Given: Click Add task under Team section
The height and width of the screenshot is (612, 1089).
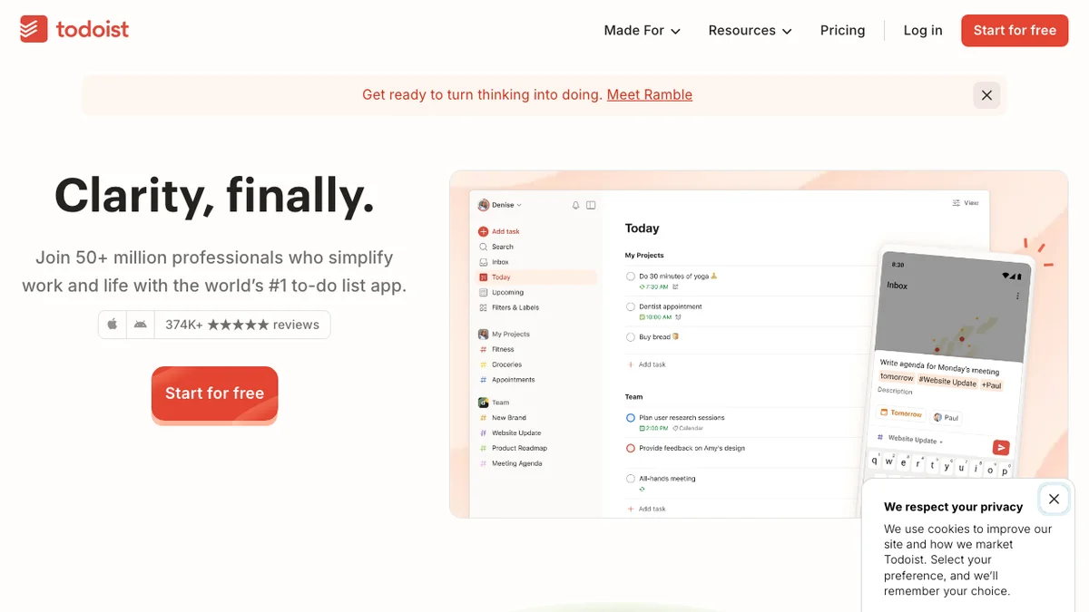Looking at the screenshot, I should pos(647,510).
